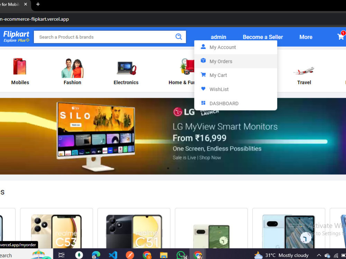This screenshot has height=259, width=346.
Task: Open the Electronics category image
Action: coord(126,68)
